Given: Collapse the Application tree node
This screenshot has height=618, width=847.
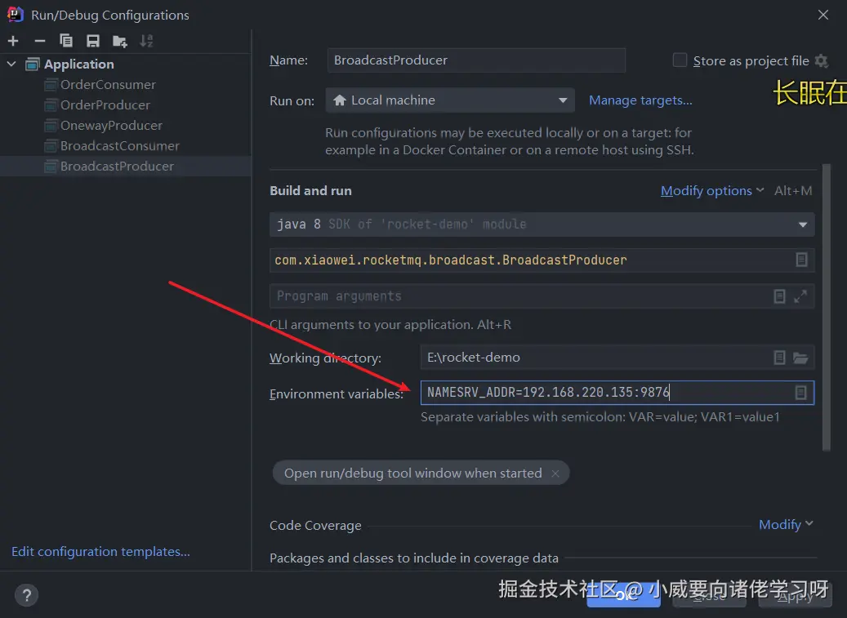Looking at the screenshot, I should coord(11,64).
